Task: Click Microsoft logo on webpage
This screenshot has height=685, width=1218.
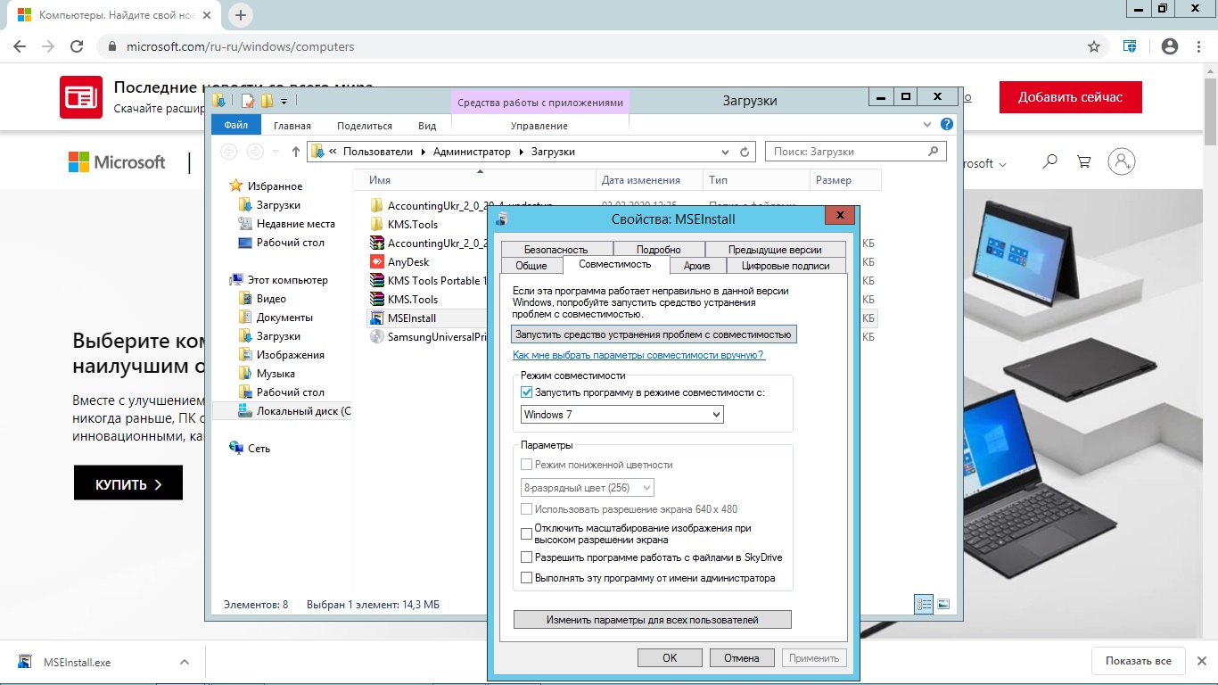Action: pyautogui.click(x=117, y=161)
